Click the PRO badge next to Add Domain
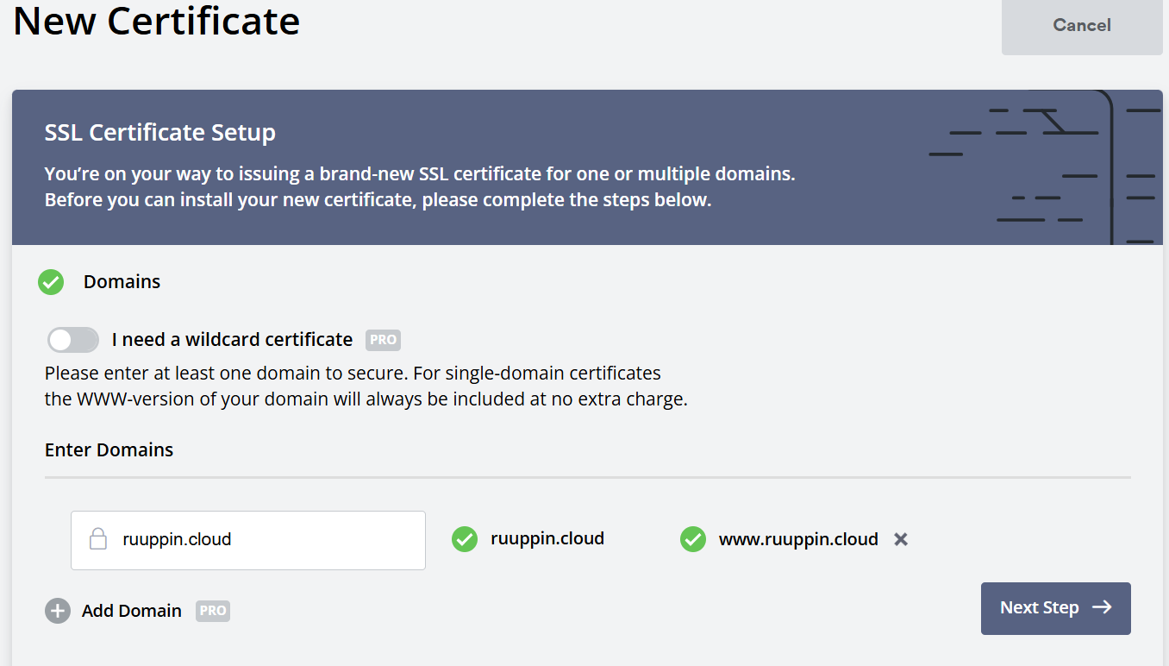Image resolution: width=1169 pixels, height=666 pixels. tap(212, 611)
